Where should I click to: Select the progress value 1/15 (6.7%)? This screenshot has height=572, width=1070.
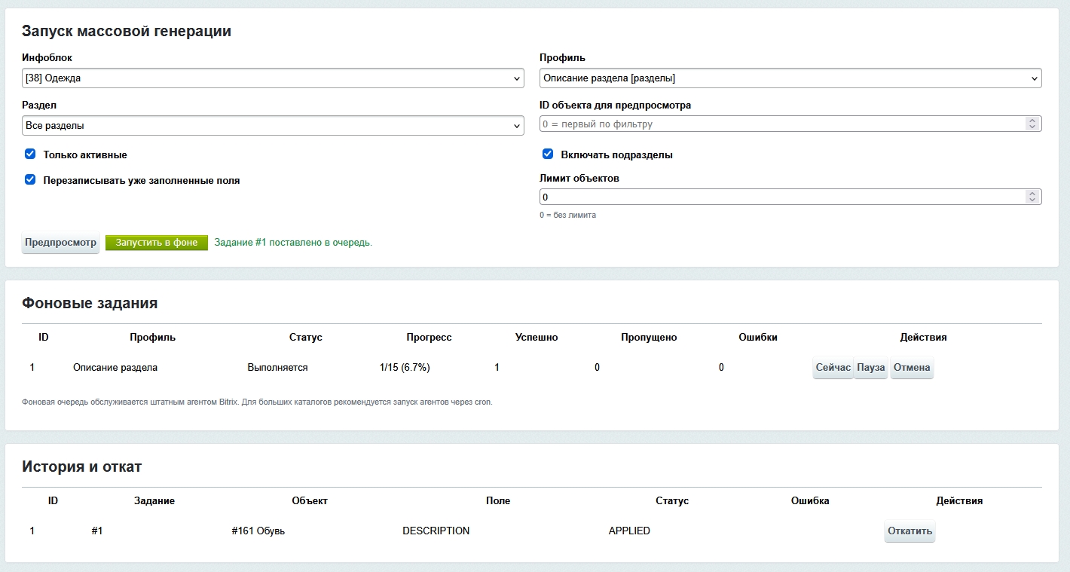tap(405, 368)
